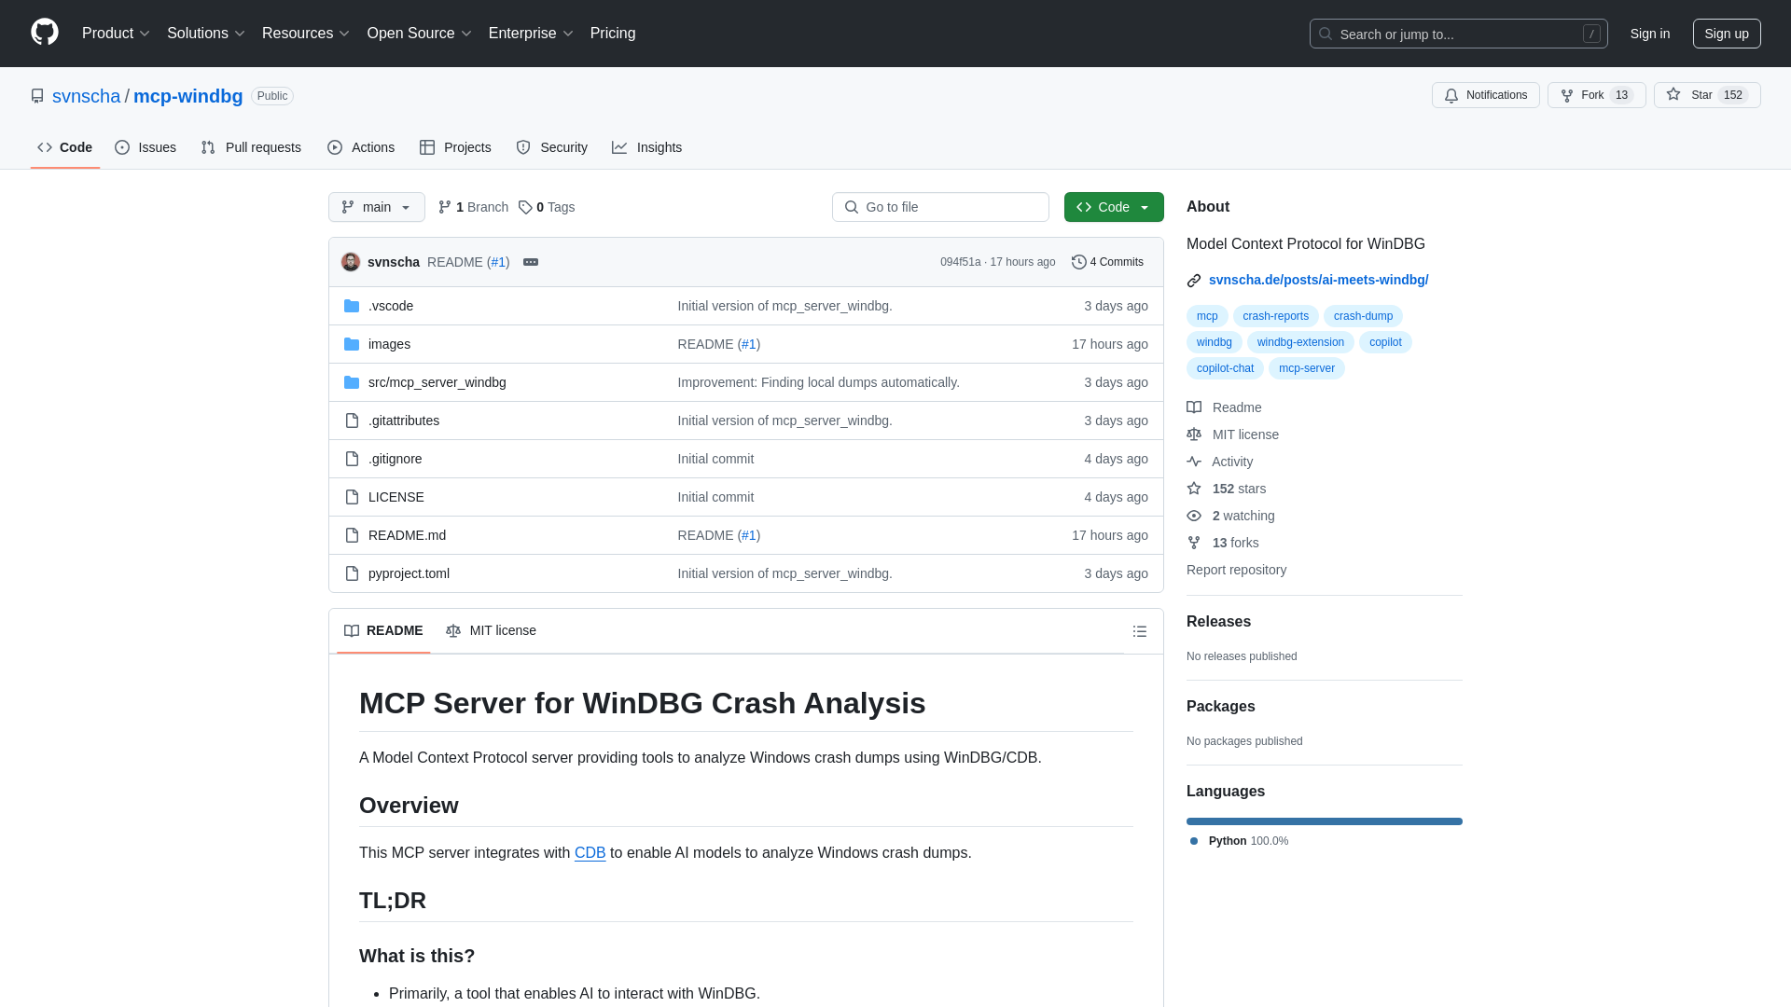Open the Product dropdown menu
Viewport: 1791px width, 1007px height.
click(116, 33)
